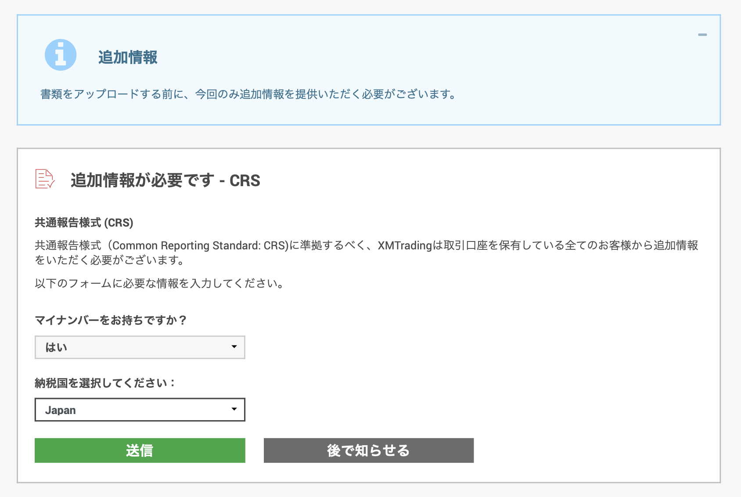Click the 追加情報が必要です - CRS heading
This screenshot has height=497, width=741.
(x=165, y=180)
